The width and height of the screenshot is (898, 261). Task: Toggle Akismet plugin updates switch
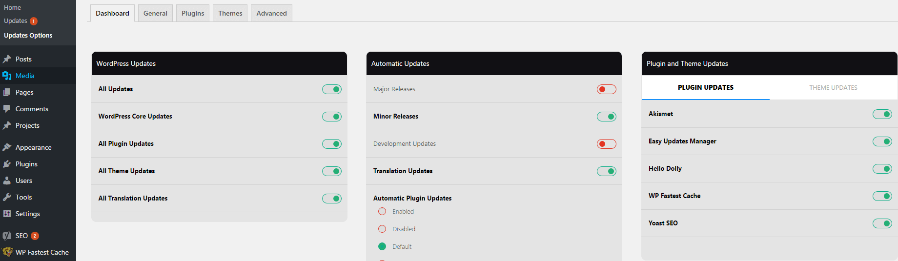[x=882, y=114]
